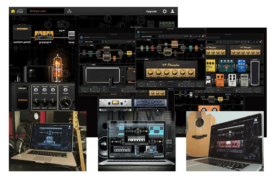Select the tone stack module
The height and width of the screenshot is (179, 277).
pos(72,35)
